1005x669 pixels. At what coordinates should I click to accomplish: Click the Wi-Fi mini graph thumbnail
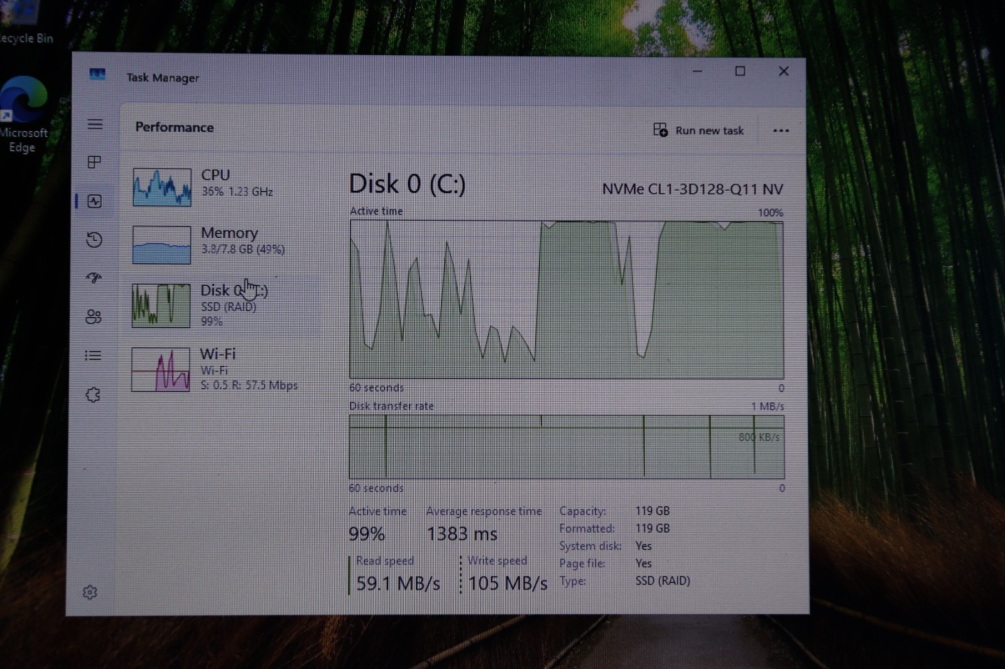(161, 370)
